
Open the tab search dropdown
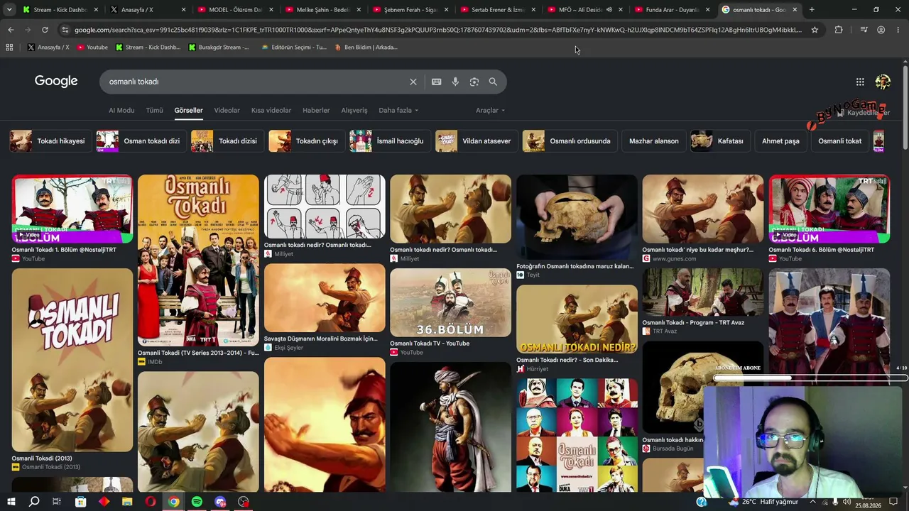pyautogui.click(x=9, y=10)
